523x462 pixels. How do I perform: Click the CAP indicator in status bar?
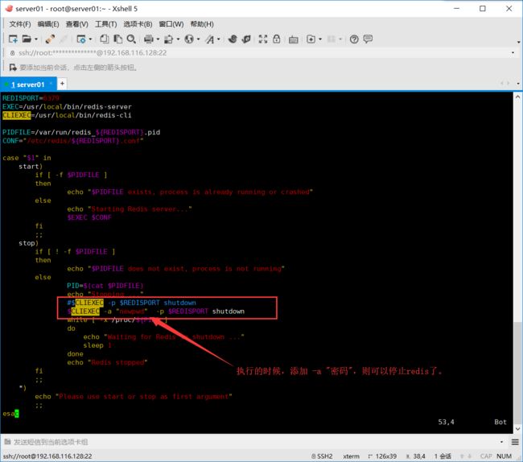pyautogui.click(x=486, y=456)
